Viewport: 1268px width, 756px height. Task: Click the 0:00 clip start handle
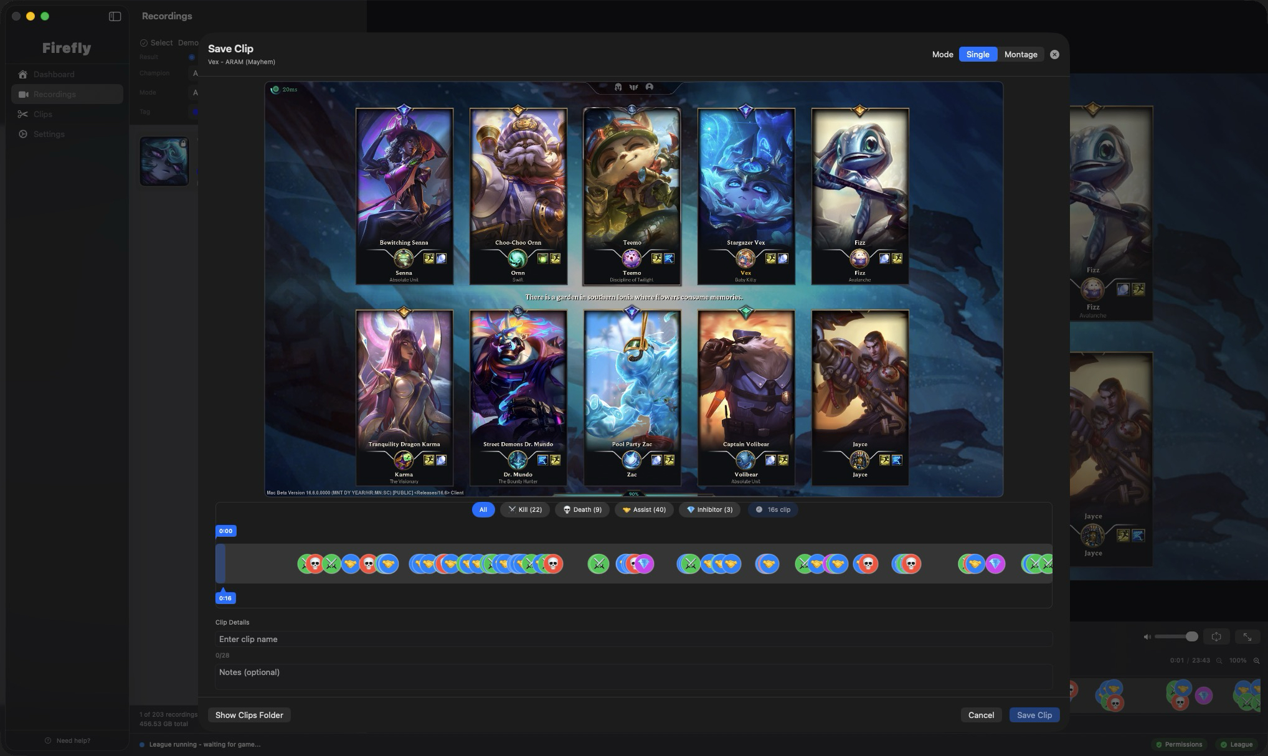coord(225,531)
